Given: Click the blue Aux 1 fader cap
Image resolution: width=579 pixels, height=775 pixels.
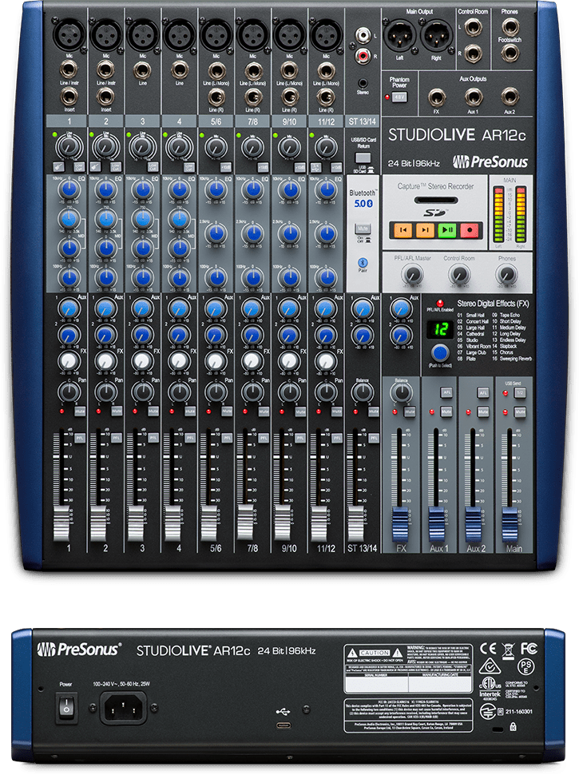Looking at the screenshot, I should (x=437, y=523).
